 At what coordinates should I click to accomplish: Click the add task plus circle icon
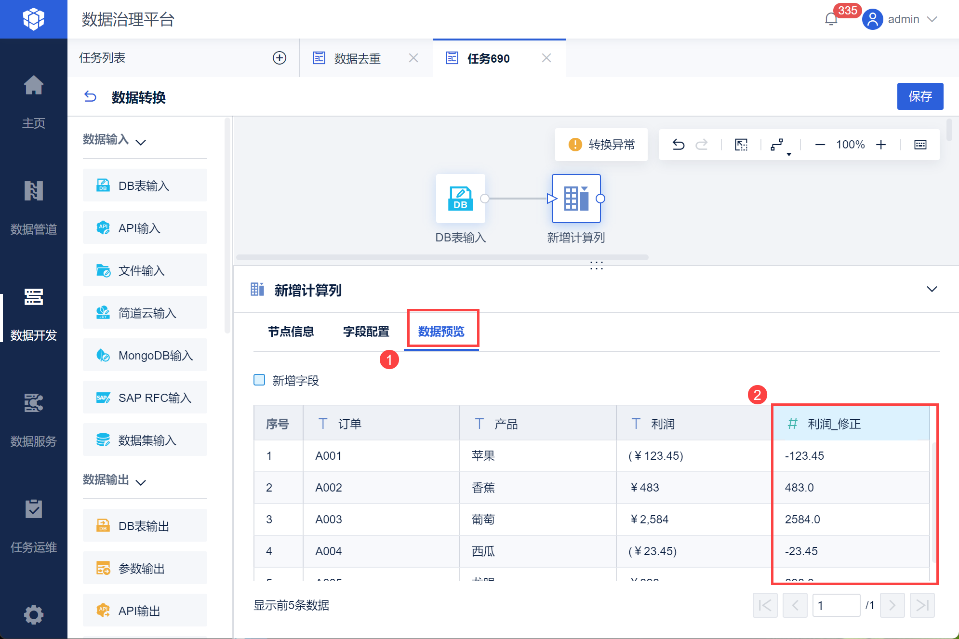(280, 58)
